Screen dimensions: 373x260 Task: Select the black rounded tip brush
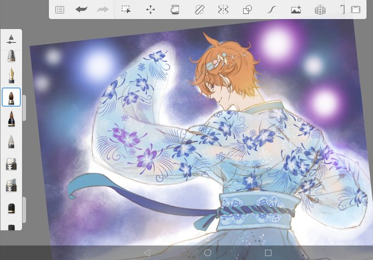pyautogui.click(x=11, y=208)
